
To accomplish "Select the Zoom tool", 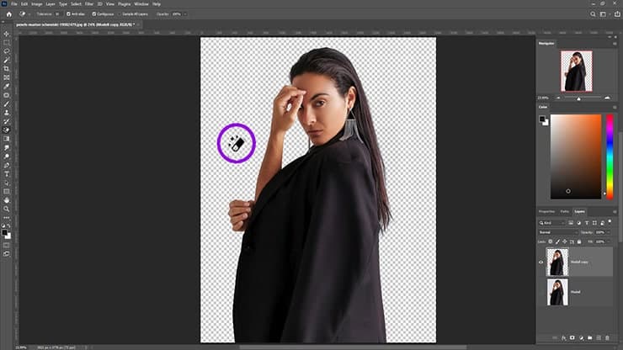I will 7,209.
